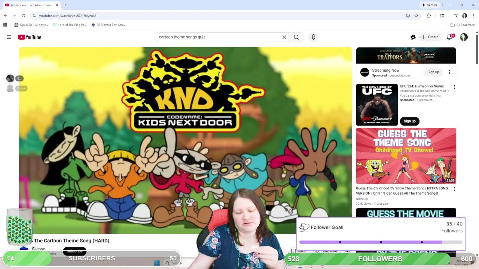The width and height of the screenshot is (479, 269).
Task: Open the Create menu
Action: coord(430,37)
